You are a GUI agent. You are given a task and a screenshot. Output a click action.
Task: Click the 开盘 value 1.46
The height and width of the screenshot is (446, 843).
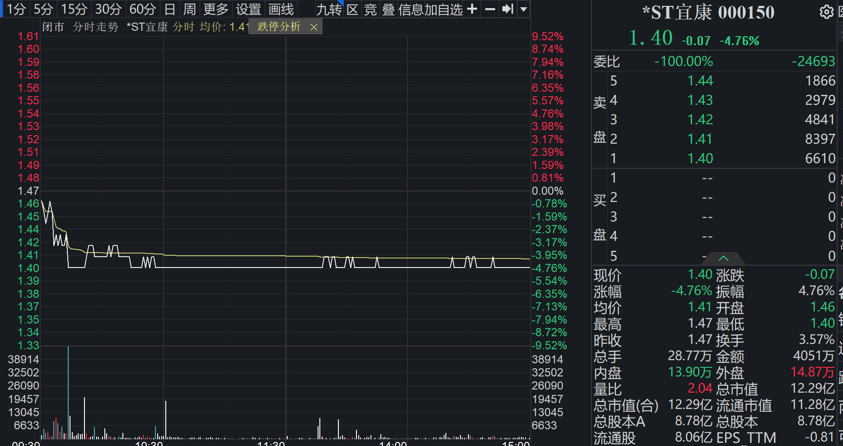pos(823,307)
